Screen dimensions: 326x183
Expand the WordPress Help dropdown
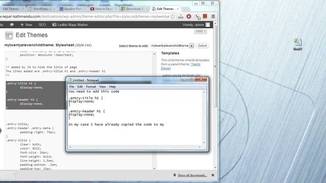[200, 31]
